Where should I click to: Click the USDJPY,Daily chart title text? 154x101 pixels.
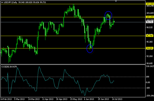[x=11, y=2]
